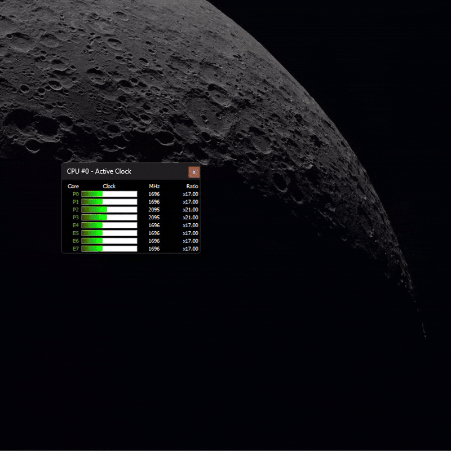This screenshot has height=451, width=451.
Task: Select the E7 core label
Action: coord(76,249)
